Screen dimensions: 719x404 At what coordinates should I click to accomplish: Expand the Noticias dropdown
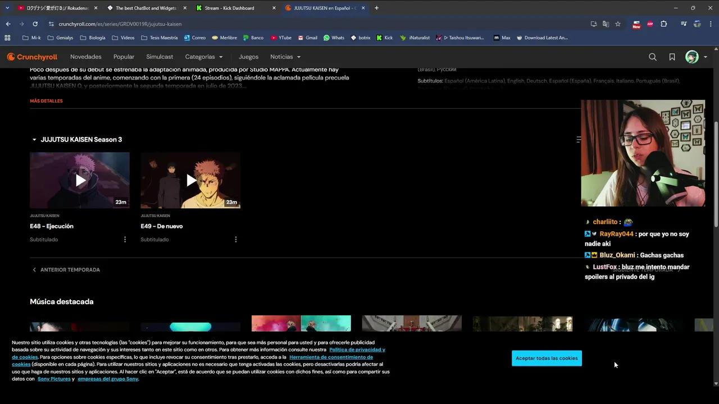click(285, 57)
